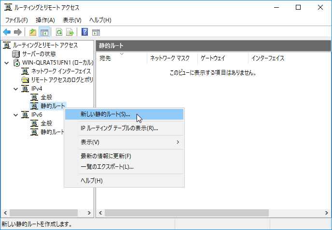Click left arrow of details pane scrollbar
This screenshot has width=332, height=230.
coord(100,213)
